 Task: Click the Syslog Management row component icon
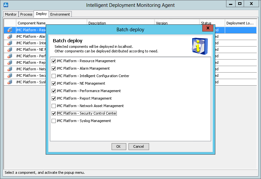tap(10, 82)
